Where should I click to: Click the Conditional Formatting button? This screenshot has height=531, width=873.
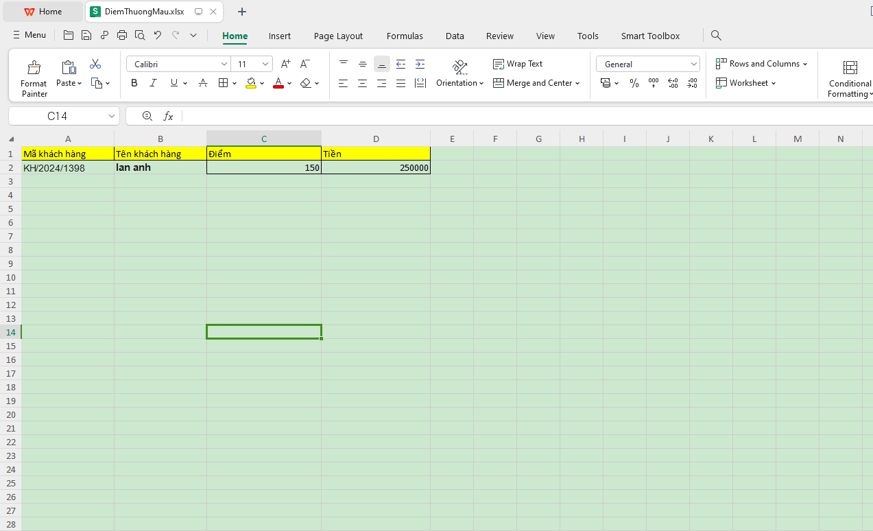click(850, 78)
